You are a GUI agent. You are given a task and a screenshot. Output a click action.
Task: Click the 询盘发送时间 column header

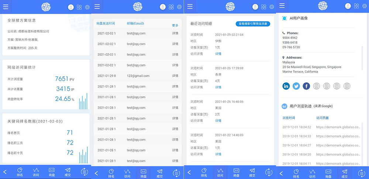pos(106,23)
